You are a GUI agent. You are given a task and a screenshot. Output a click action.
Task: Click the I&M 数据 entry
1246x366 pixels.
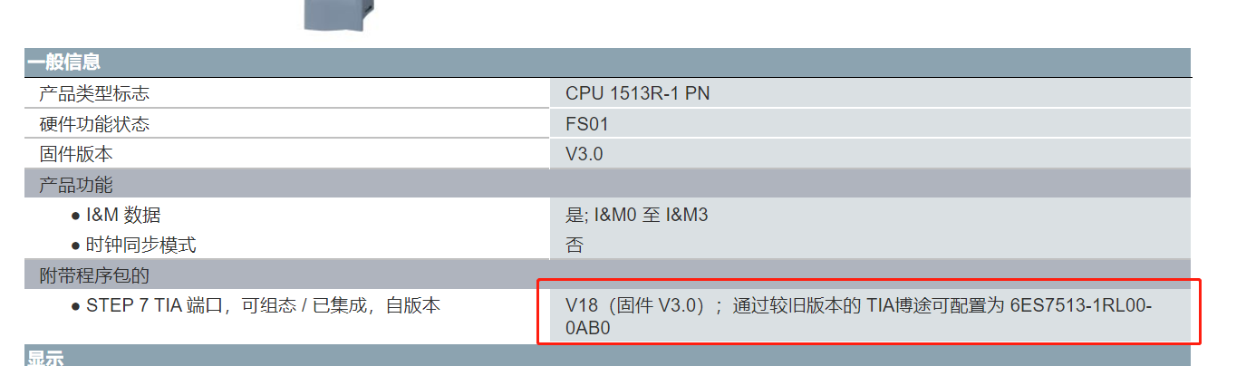coord(123,216)
